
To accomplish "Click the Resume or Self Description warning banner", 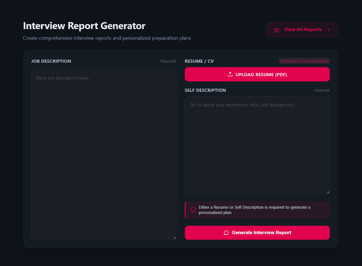I will coord(257,210).
